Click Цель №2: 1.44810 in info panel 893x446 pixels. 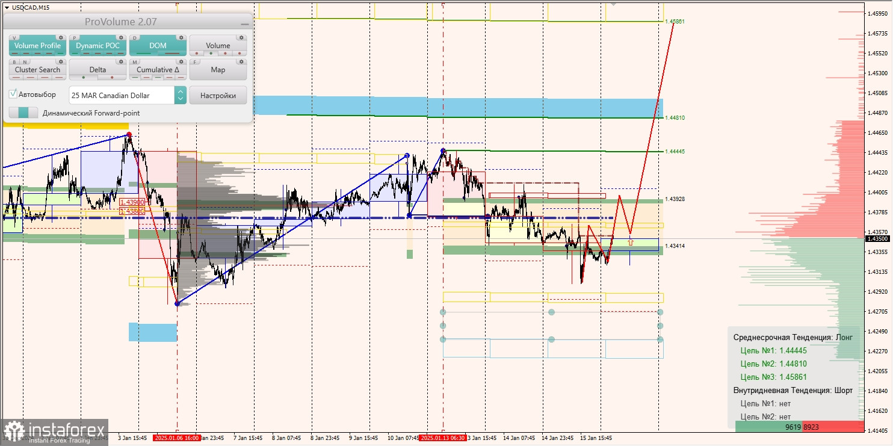pyautogui.click(x=773, y=364)
